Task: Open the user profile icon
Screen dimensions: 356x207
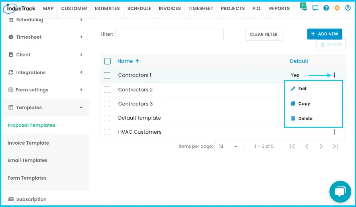Action: 348,8
